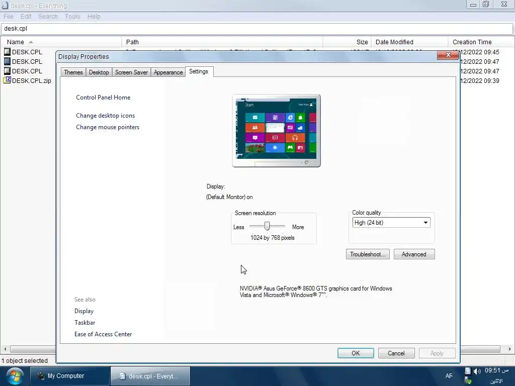Open the volume speaker tray icon
Image resolution: width=515 pixels, height=386 pixels.
(x=477, y=371)
